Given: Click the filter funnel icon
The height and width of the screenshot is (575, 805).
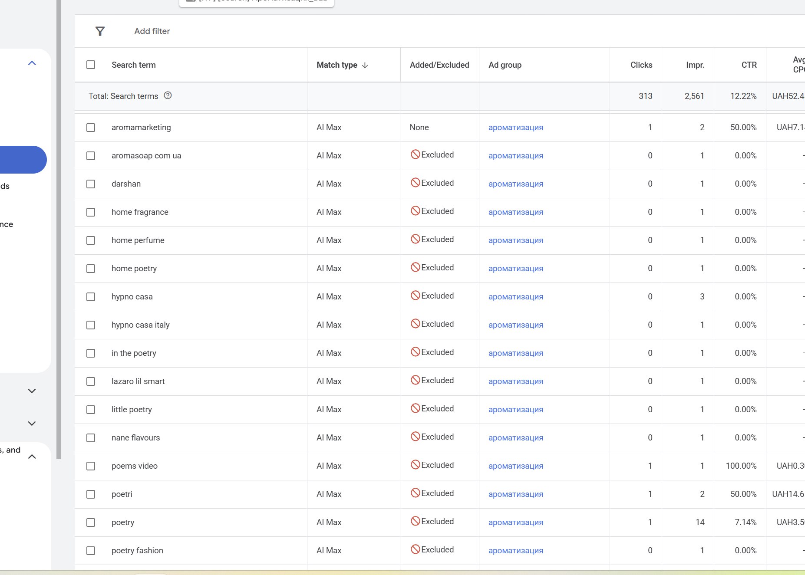Looking at the screenshot, I should point(100,31).
